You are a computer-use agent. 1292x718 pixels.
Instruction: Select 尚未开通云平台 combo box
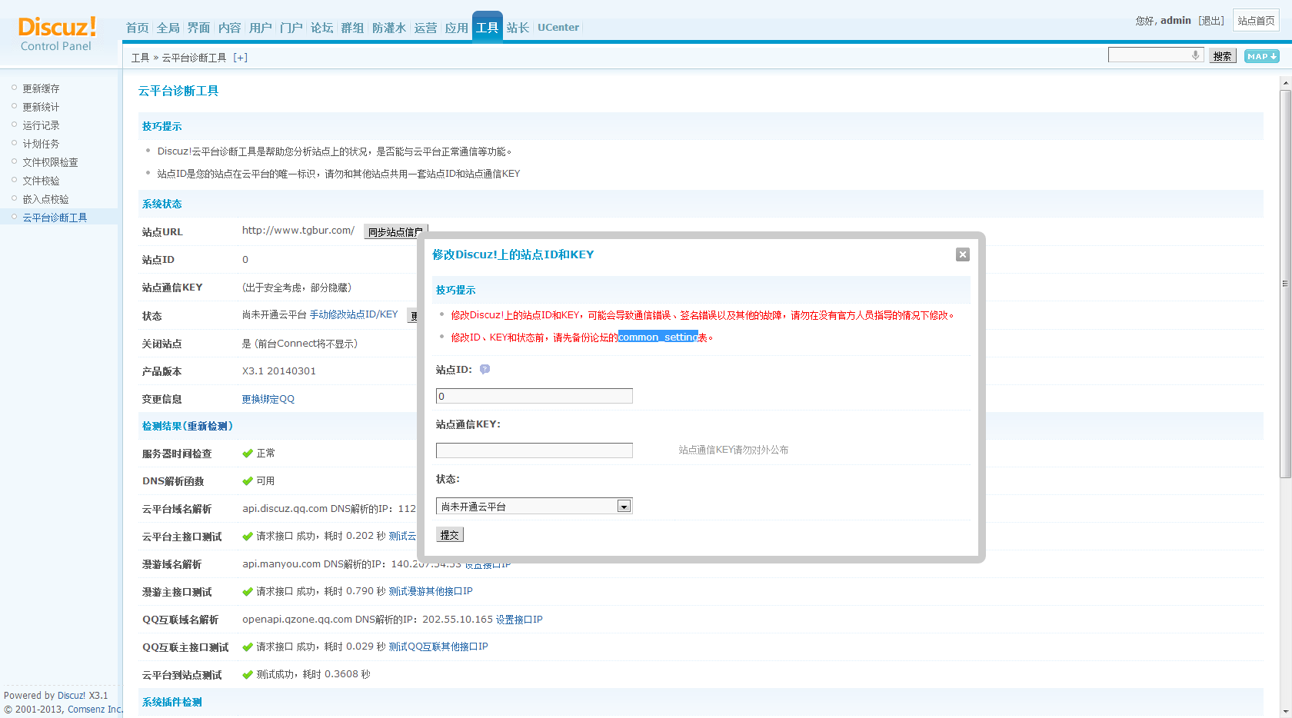(x=534, y=506)
